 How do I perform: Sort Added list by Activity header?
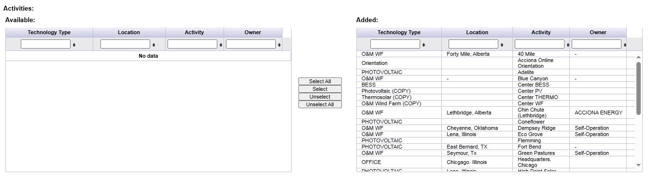(x=541, y=32)
